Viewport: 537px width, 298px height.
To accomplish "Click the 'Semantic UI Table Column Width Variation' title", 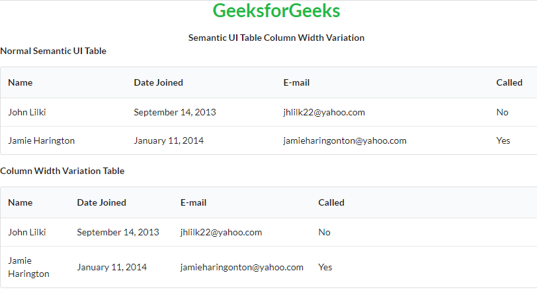I will 276,38.
